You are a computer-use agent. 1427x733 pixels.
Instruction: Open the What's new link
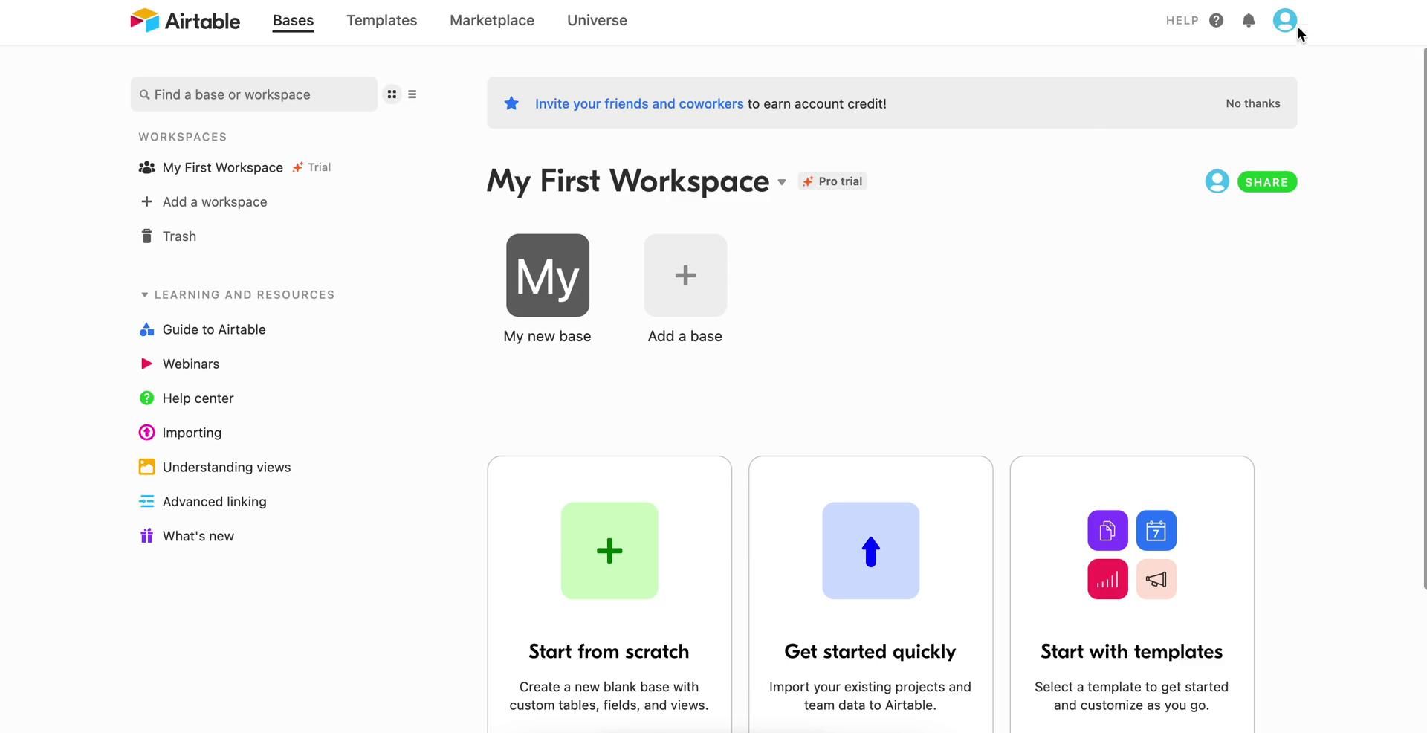198,536
